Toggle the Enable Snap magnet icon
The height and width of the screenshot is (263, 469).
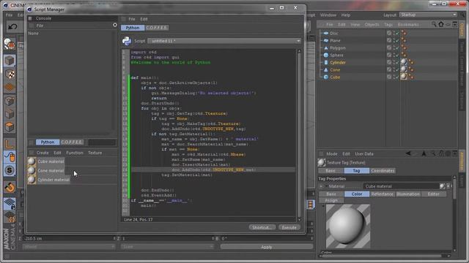tap(10, 188)
